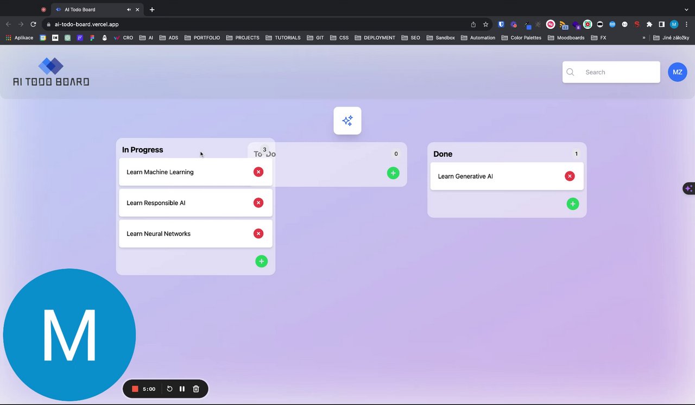Click the Learn Machine Learning task card
This screenshot has width=695, height=405.
(195, 172)
